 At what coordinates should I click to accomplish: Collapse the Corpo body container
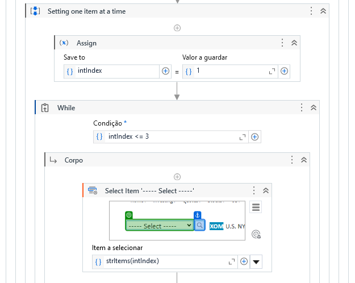(x=304, y=160)
